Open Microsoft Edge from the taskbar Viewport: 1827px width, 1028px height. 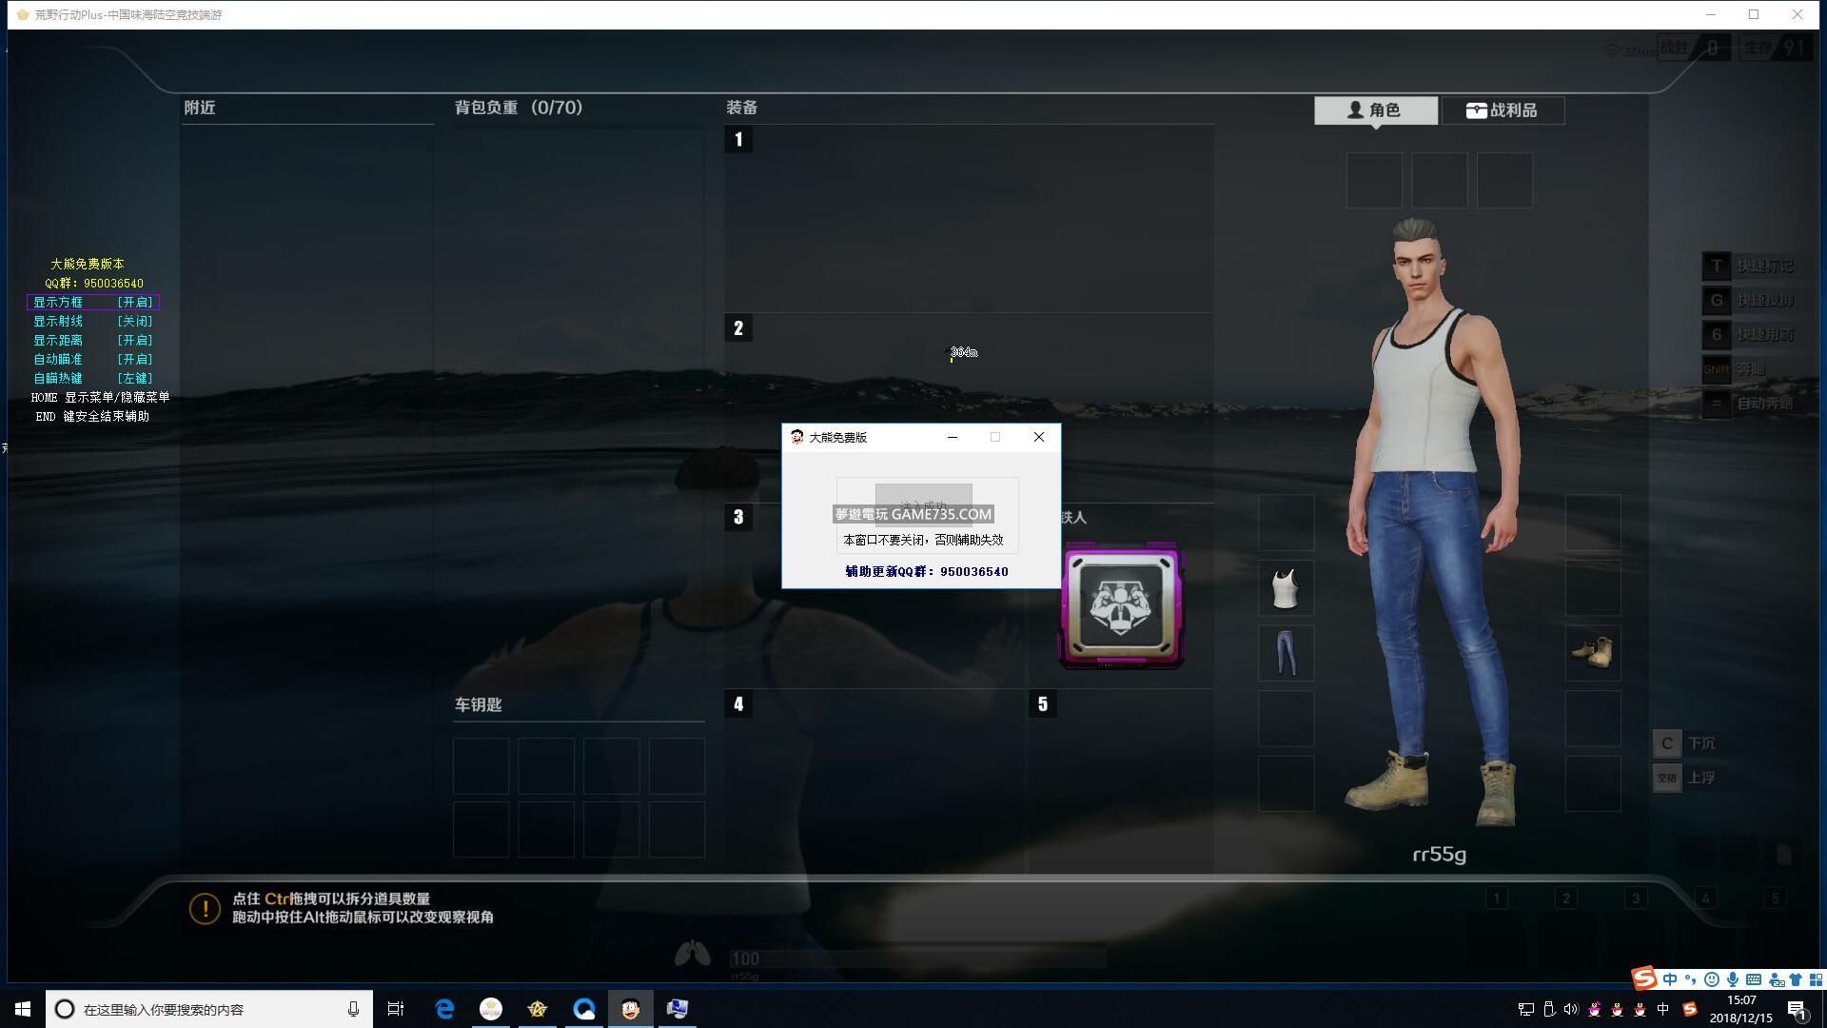(444, 1009)
